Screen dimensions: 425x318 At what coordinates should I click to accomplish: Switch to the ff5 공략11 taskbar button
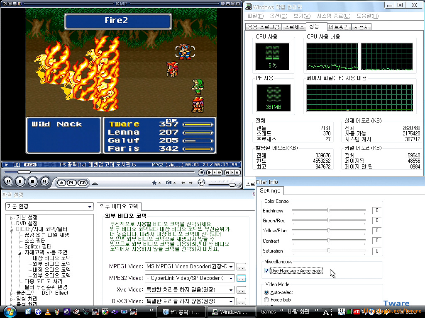pos(181,312)
